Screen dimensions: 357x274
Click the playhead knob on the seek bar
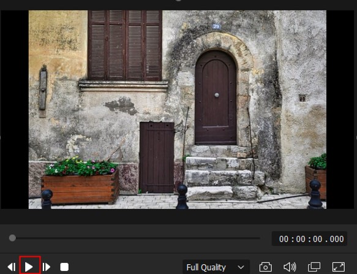tap(12, 238)
